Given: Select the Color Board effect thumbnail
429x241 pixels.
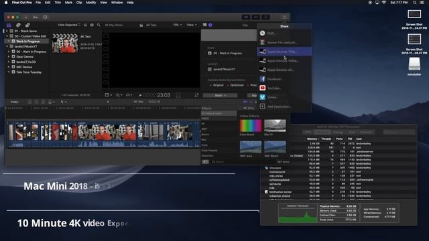Looking at the screenshot, I should tap(251, 126).
